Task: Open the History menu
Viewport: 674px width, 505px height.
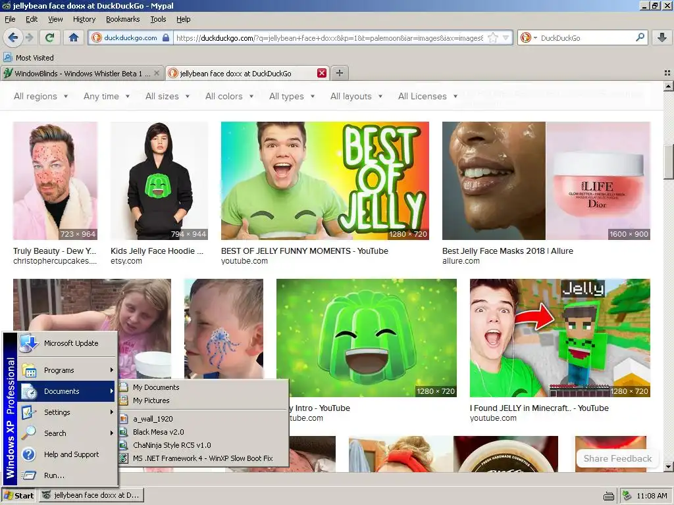Action: (84, 19)
